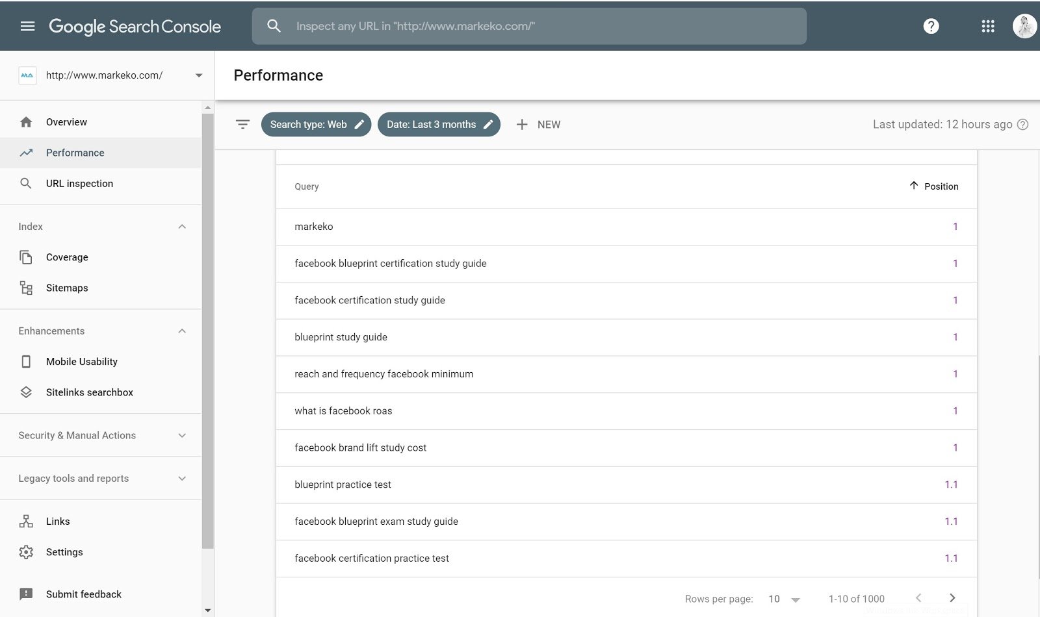Select Overview in the sidebar

pyautogui.click(x=101, y=122)
